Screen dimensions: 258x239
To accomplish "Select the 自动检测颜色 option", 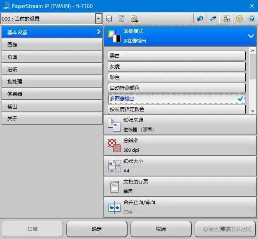I will (x=177, y=88).
